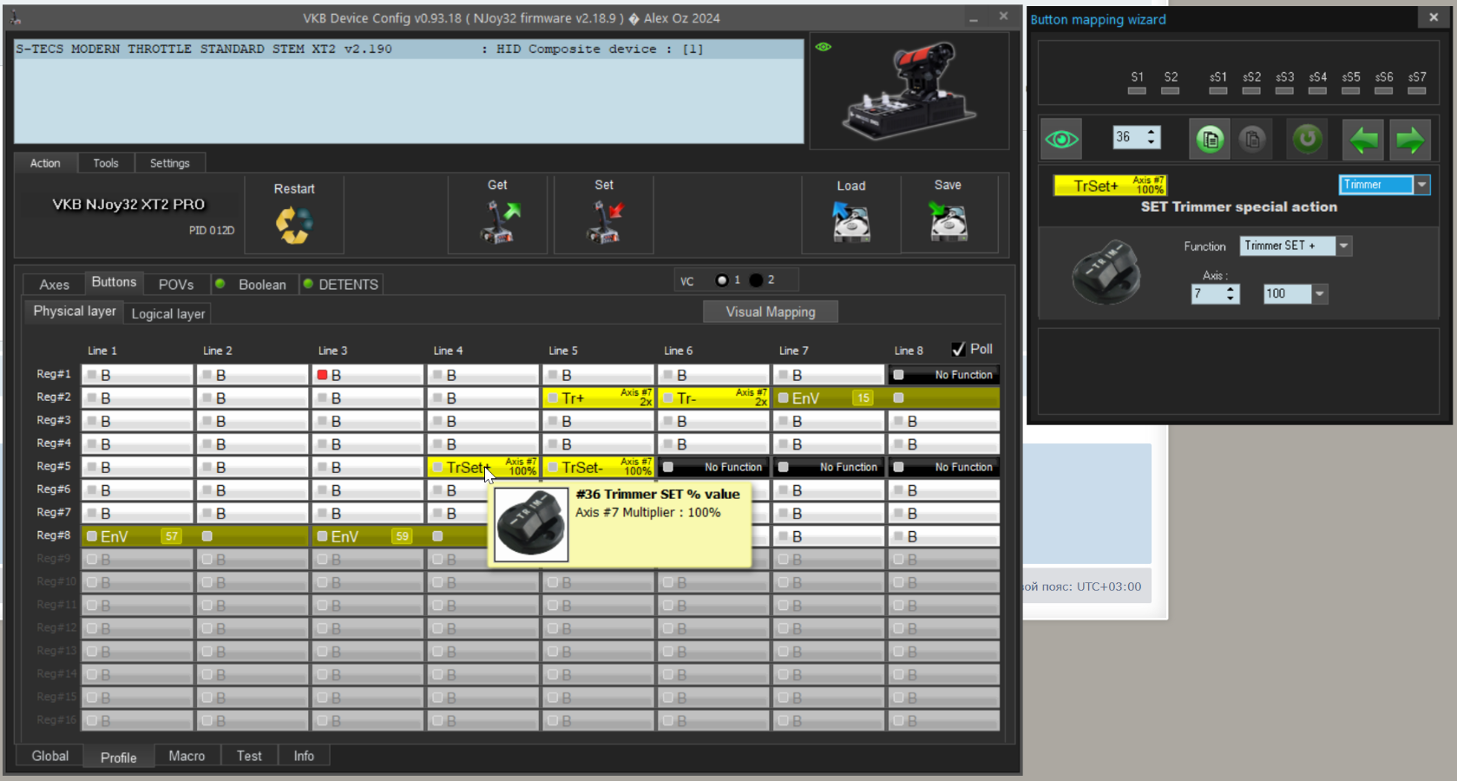Select VC radio option 2
Image resolution: width=1457 pixels, height=781 pixels.
[756, 280]
